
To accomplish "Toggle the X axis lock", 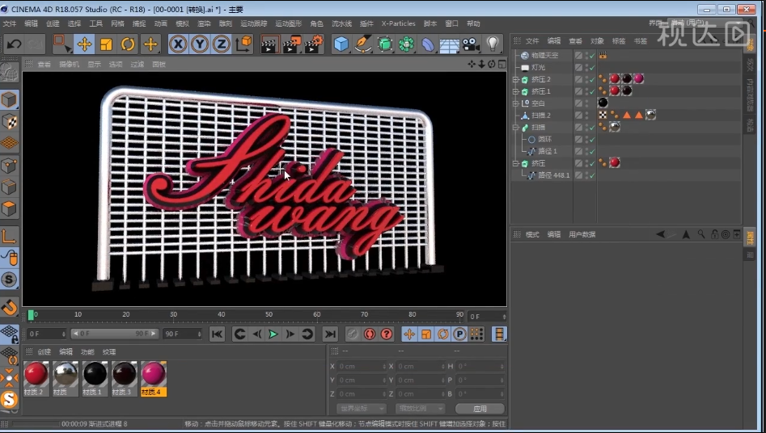I will [x=178, y=44].
